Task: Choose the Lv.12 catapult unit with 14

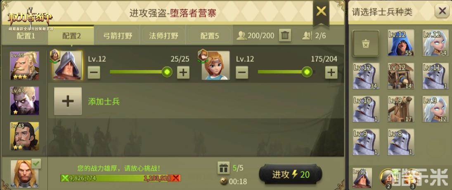Action: (401, 76)
